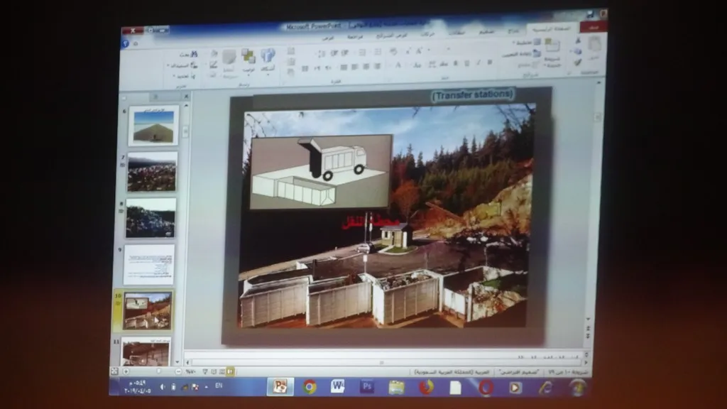Toggle Italic text formatting
The height and width of the screenshot is (409, 727).
pyautogui.click(x=478, y=62)
